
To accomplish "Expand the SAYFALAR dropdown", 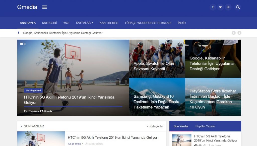I will coord(84,23).
